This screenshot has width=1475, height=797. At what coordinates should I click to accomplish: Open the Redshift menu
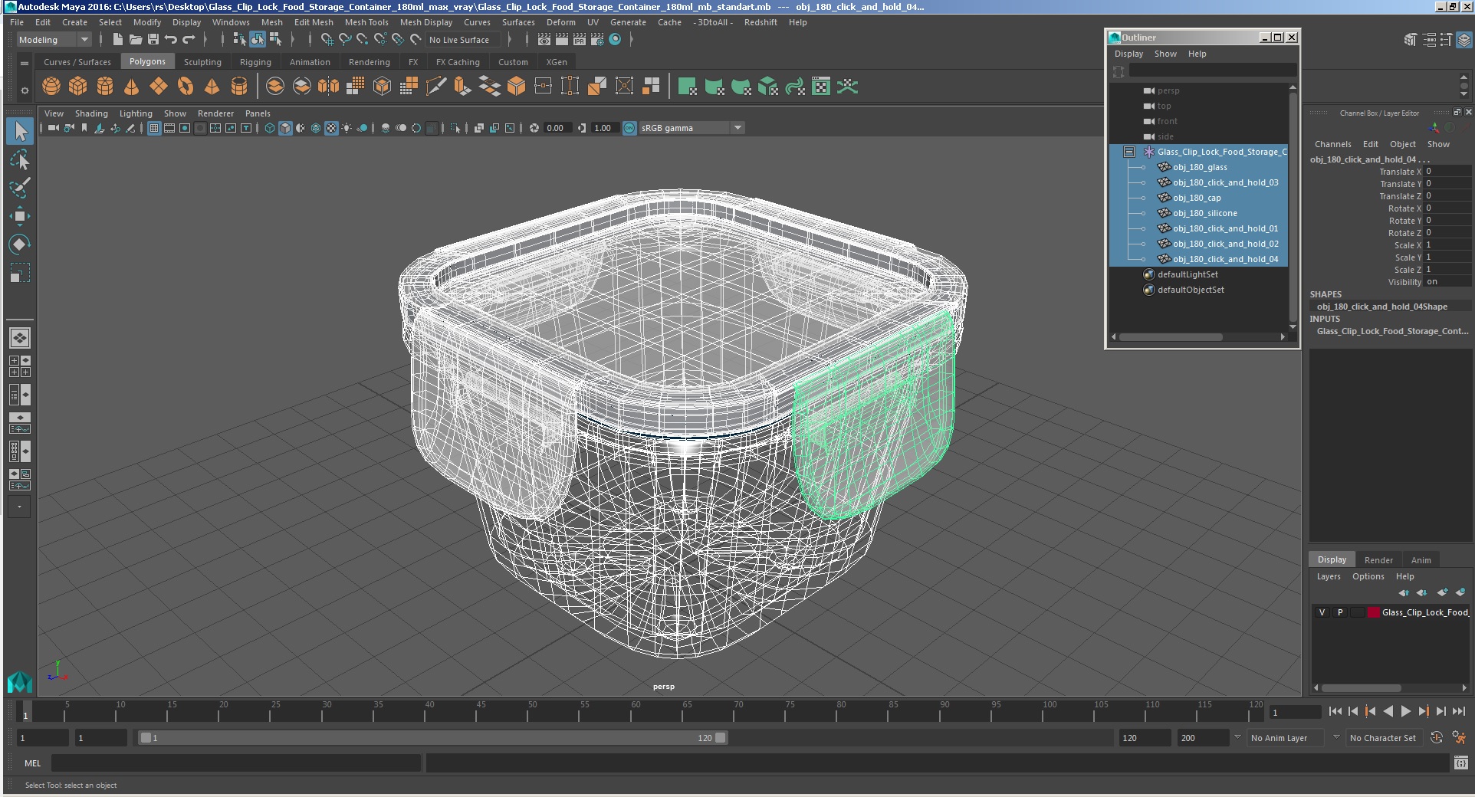point(760,22)
